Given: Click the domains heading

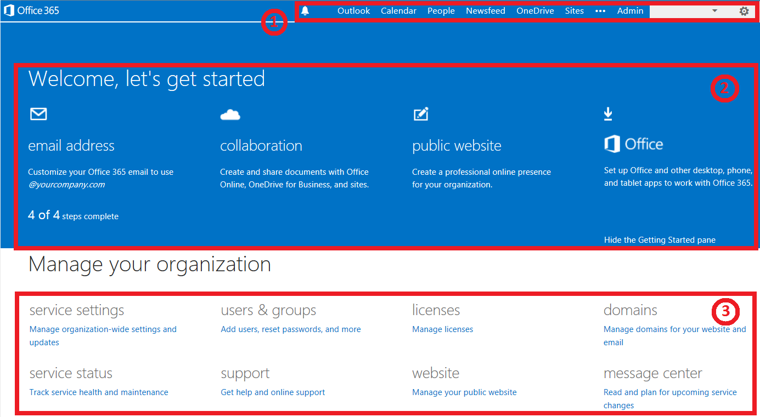Looking at the screenshot, I should pyautogui.click(x=630, y=310).
